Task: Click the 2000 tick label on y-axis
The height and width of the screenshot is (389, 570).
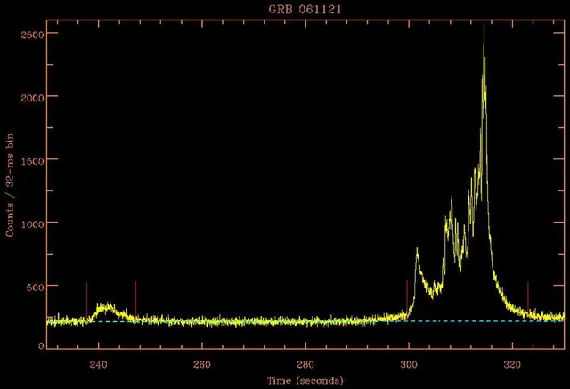Action: click(x=32, y=98)
